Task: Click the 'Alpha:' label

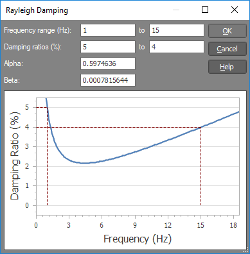Action: (x=13, y=63)
